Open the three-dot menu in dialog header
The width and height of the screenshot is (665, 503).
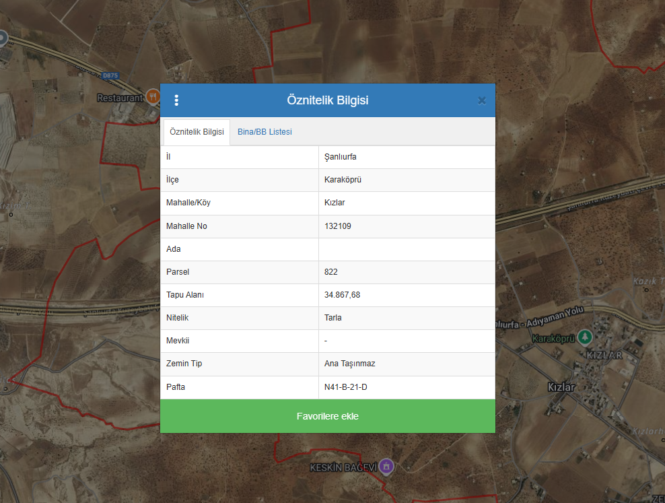[176, 100]
